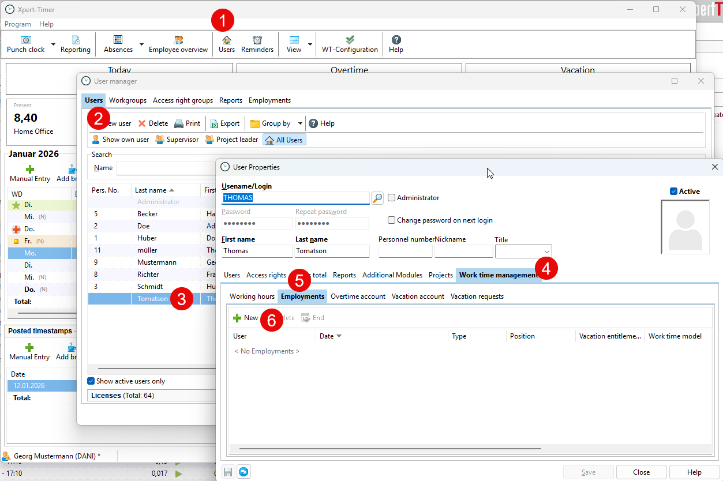This screenshot has width=723, height=481.
Task: Open the Reporting tool
Action: (x=76, y=44)
